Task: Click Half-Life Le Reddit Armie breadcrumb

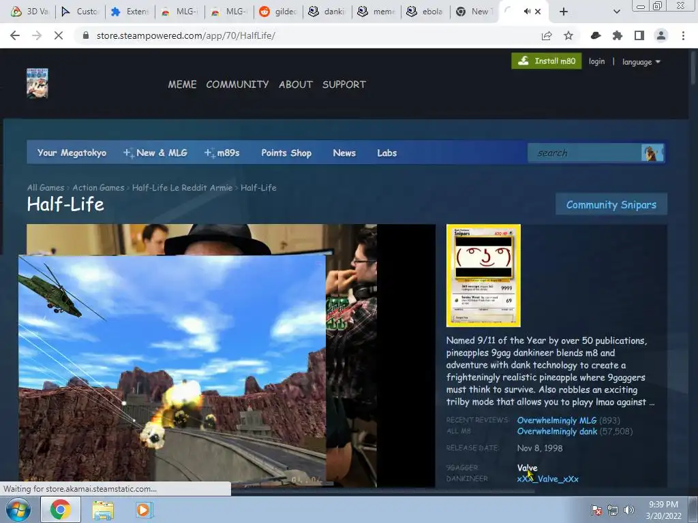Action: (182, 188)
